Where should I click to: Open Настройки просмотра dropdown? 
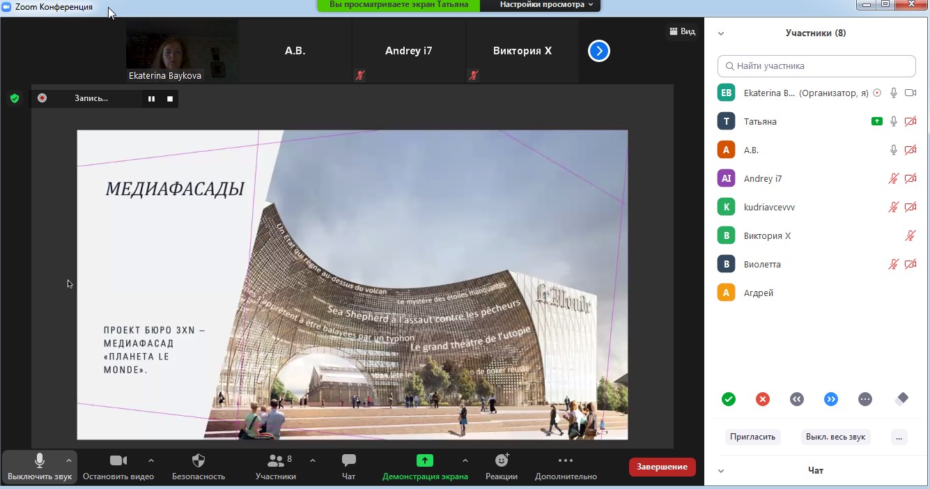tap(546, 5)
